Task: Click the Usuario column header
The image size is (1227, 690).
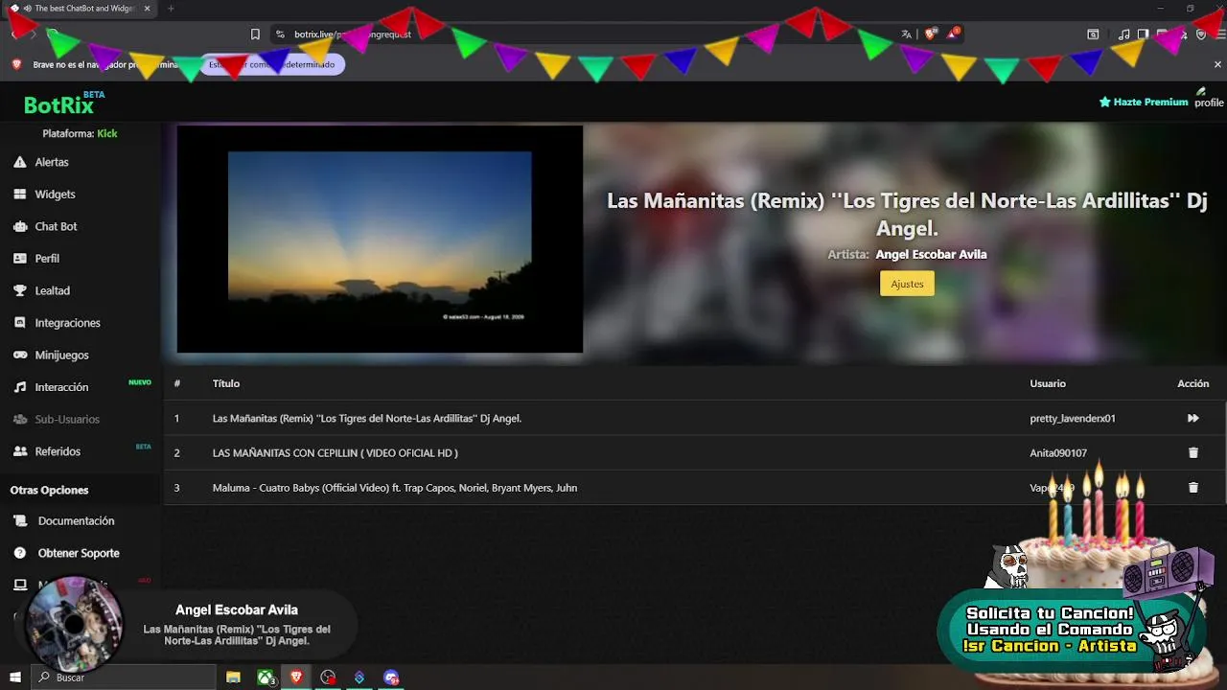Action: (x=1048, y=383)
